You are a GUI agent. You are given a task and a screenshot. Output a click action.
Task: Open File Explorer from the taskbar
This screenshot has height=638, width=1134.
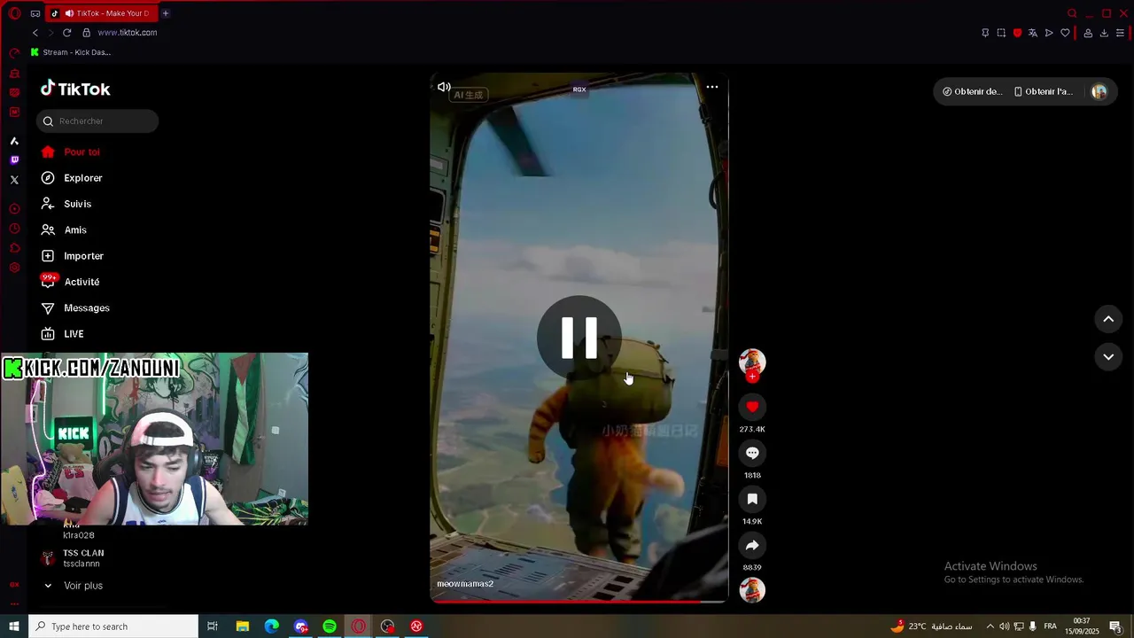pyautogui.click(x=242, y=626)
